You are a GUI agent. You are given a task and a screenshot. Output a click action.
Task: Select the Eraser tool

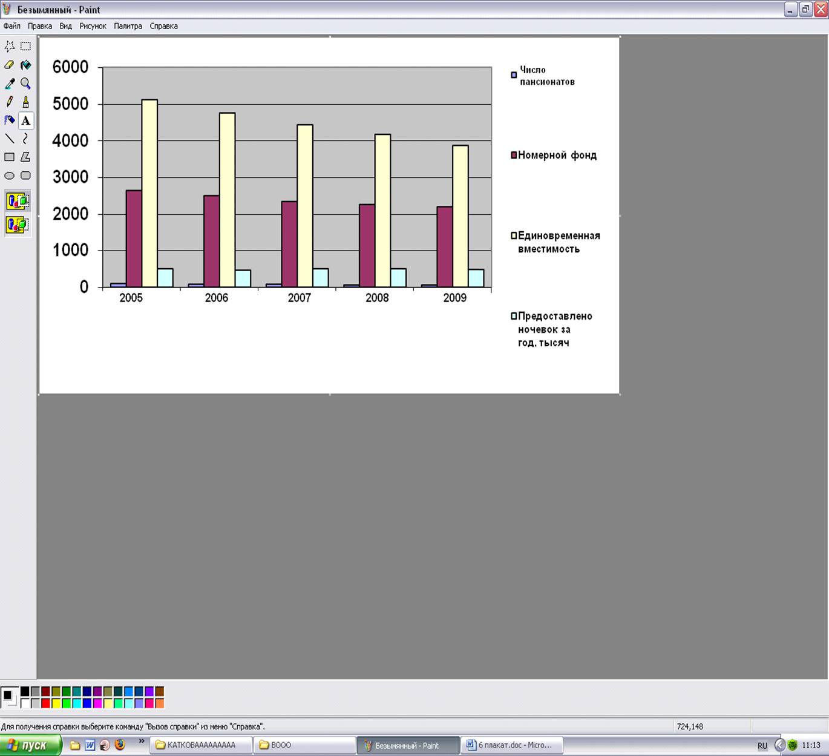tap(10, 65)
